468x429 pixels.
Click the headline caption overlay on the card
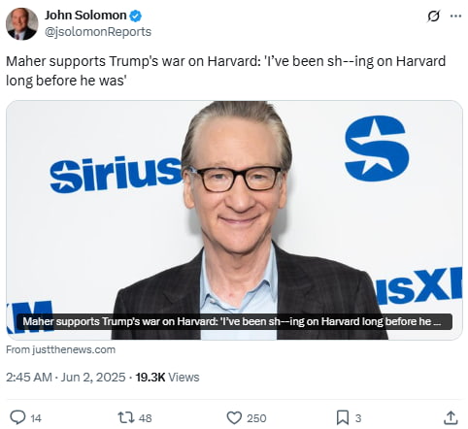click(234, 321)
